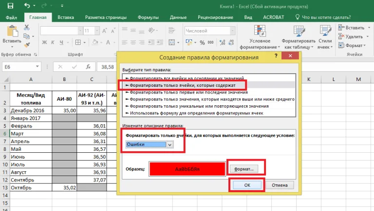Align text to the top
Viewport: 374px width, 211px height.
pyautogui.click(x=125, y=30)
